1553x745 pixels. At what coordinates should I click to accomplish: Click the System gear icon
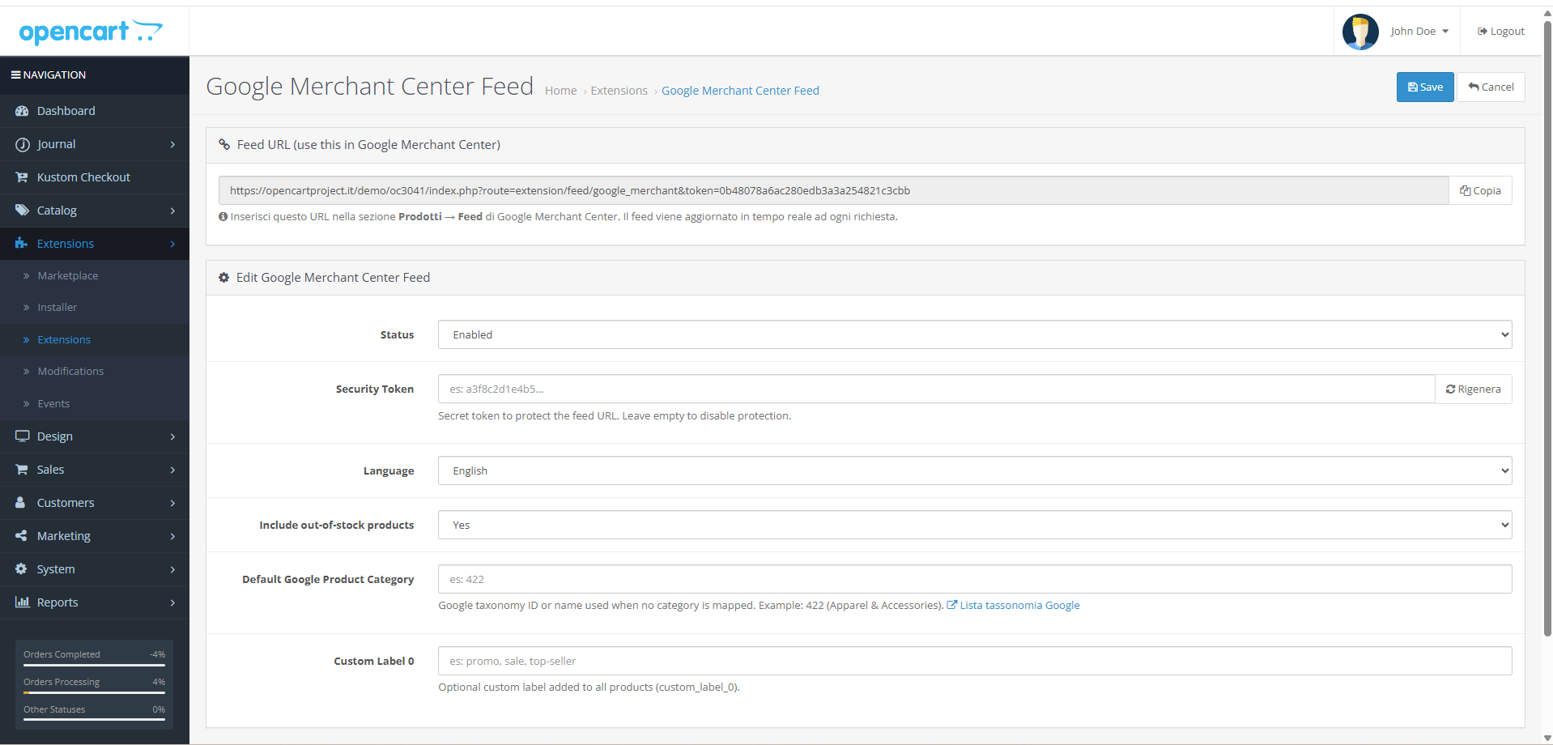[x=22, y=569]
